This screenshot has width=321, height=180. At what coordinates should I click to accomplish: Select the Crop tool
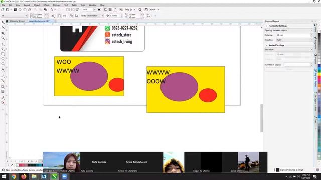point(3,33)
